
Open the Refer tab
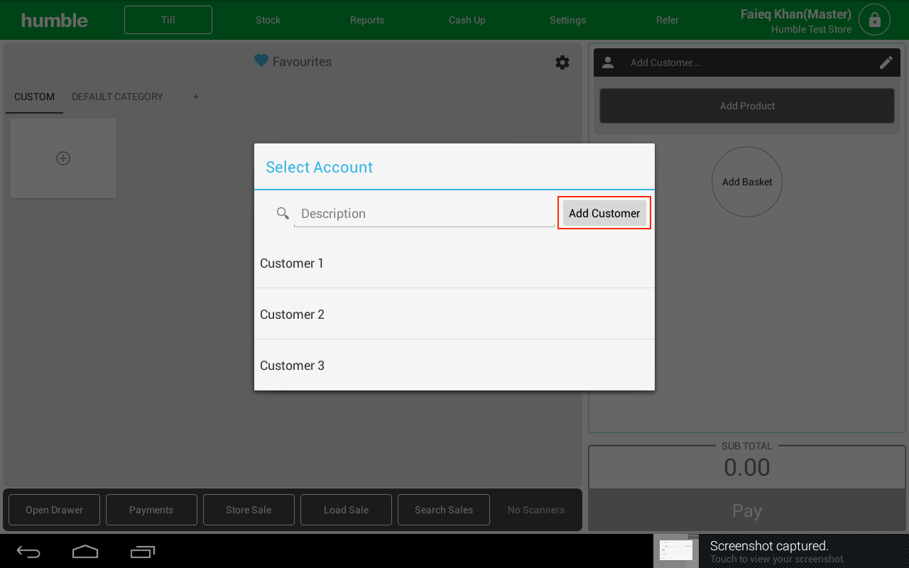(x=668, y=20)
